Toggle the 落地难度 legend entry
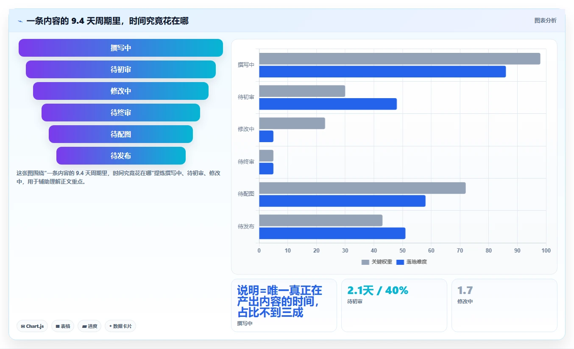The image size is (574, 349). [x=412, y=262]
